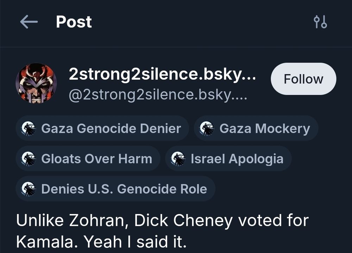Tap the back arrow icon
The width and height of the screenshot is (352, 253).
click(29, 22)
